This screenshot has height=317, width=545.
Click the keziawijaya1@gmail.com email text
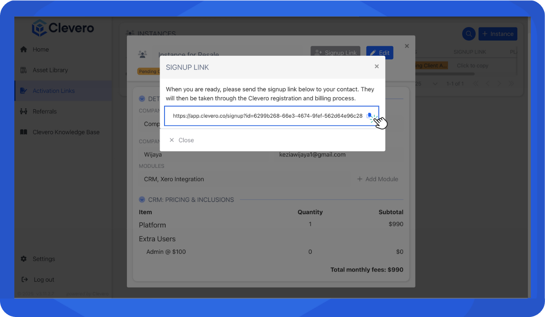312,155
